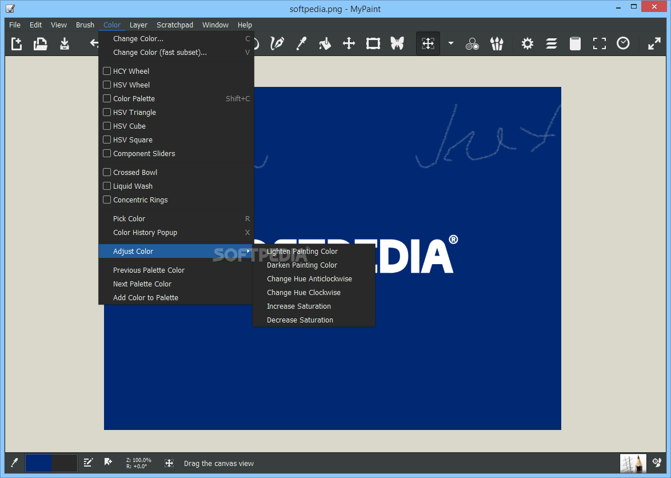
Task: Select Previous Palette Color
Action: point(176,270)
